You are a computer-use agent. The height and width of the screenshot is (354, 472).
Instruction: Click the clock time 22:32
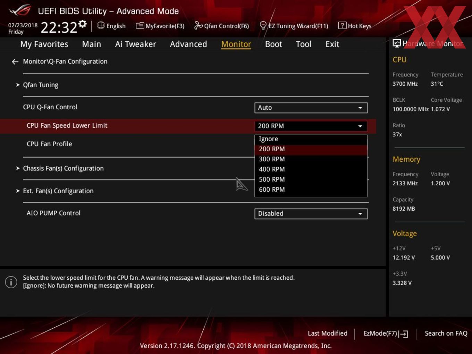tap(59, 27)
